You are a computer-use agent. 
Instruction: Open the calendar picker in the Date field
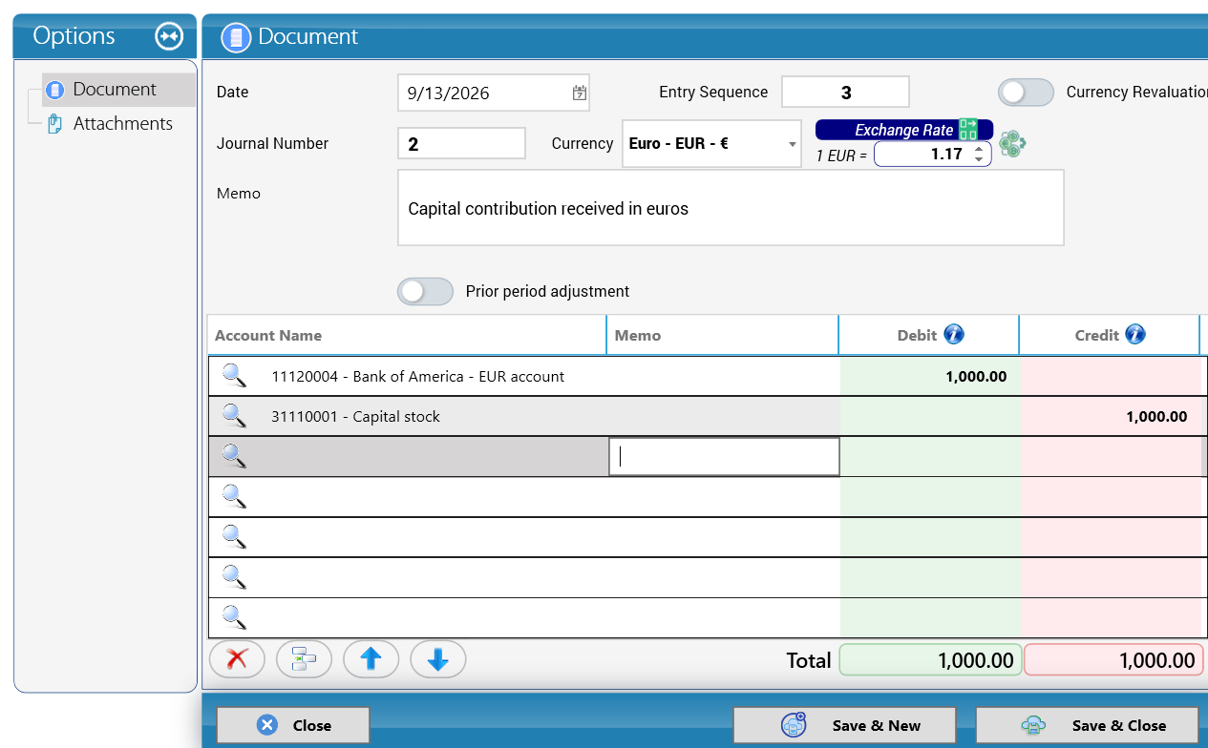coord(580,93)
